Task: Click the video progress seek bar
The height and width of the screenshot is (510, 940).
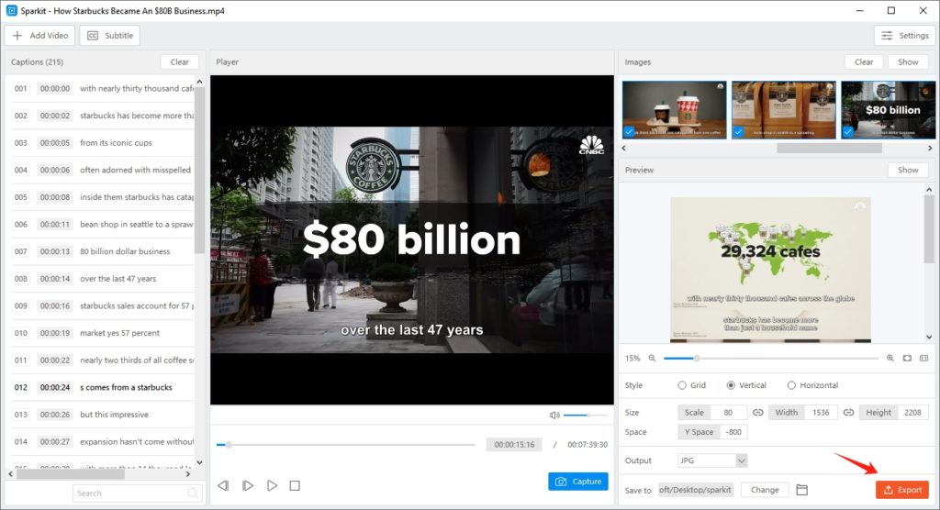Action: point(346,445)
